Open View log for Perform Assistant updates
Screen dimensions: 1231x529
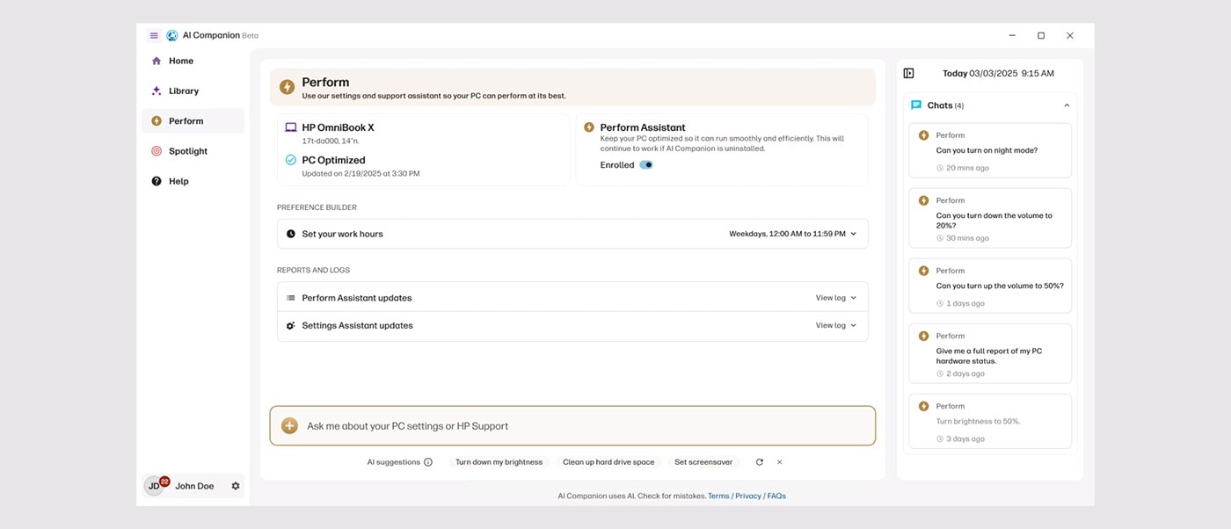click(x=832, y=297)
